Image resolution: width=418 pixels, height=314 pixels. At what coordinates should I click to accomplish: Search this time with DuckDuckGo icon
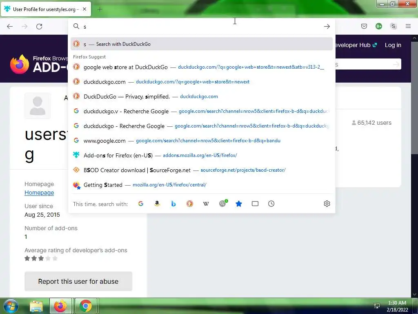(189, 204)
